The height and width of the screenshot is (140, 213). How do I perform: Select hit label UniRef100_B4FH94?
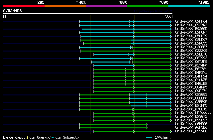tap(191, 76)
